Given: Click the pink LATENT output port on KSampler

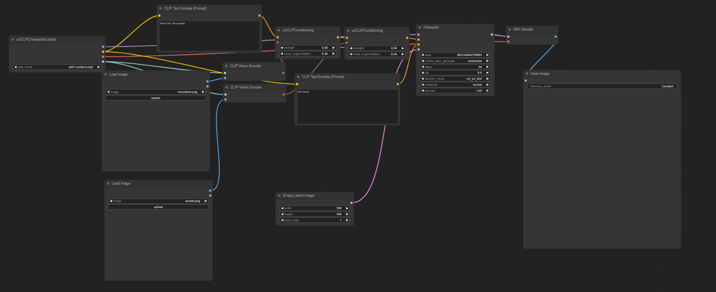Looking at the screenshot, I should (492, 35).
